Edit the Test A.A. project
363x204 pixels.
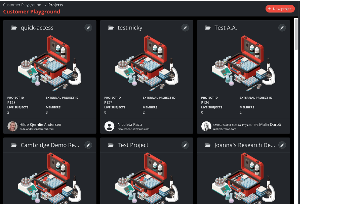(282, 28)
